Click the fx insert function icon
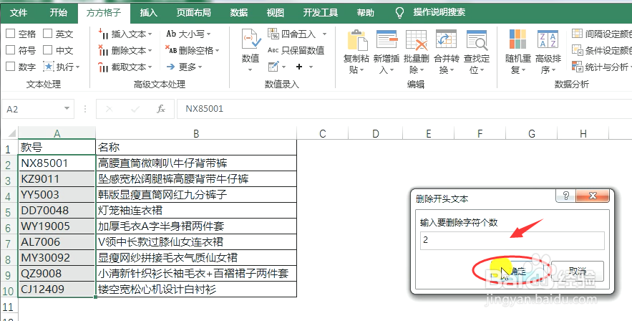 161,109
